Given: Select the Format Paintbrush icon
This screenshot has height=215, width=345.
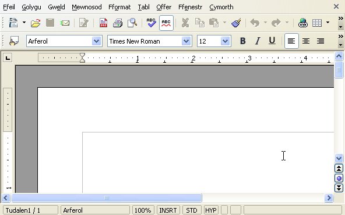Looking at the screenshot, I should click(x=236, y=23).
